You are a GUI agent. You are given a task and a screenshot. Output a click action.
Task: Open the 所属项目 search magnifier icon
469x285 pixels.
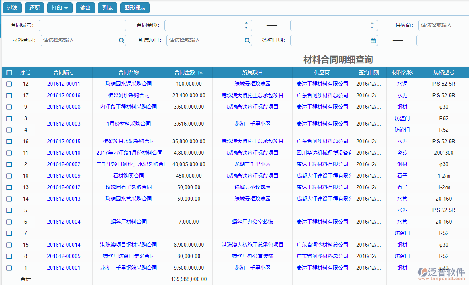pos(247,40)
